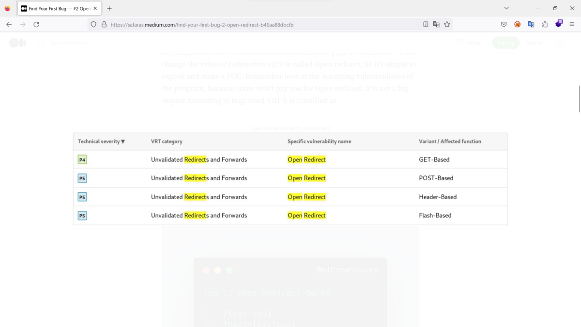The width and height of the screenshot is (581, 327).
Task: Open the purple extension with 18 badge
Action: coord(559,24)
